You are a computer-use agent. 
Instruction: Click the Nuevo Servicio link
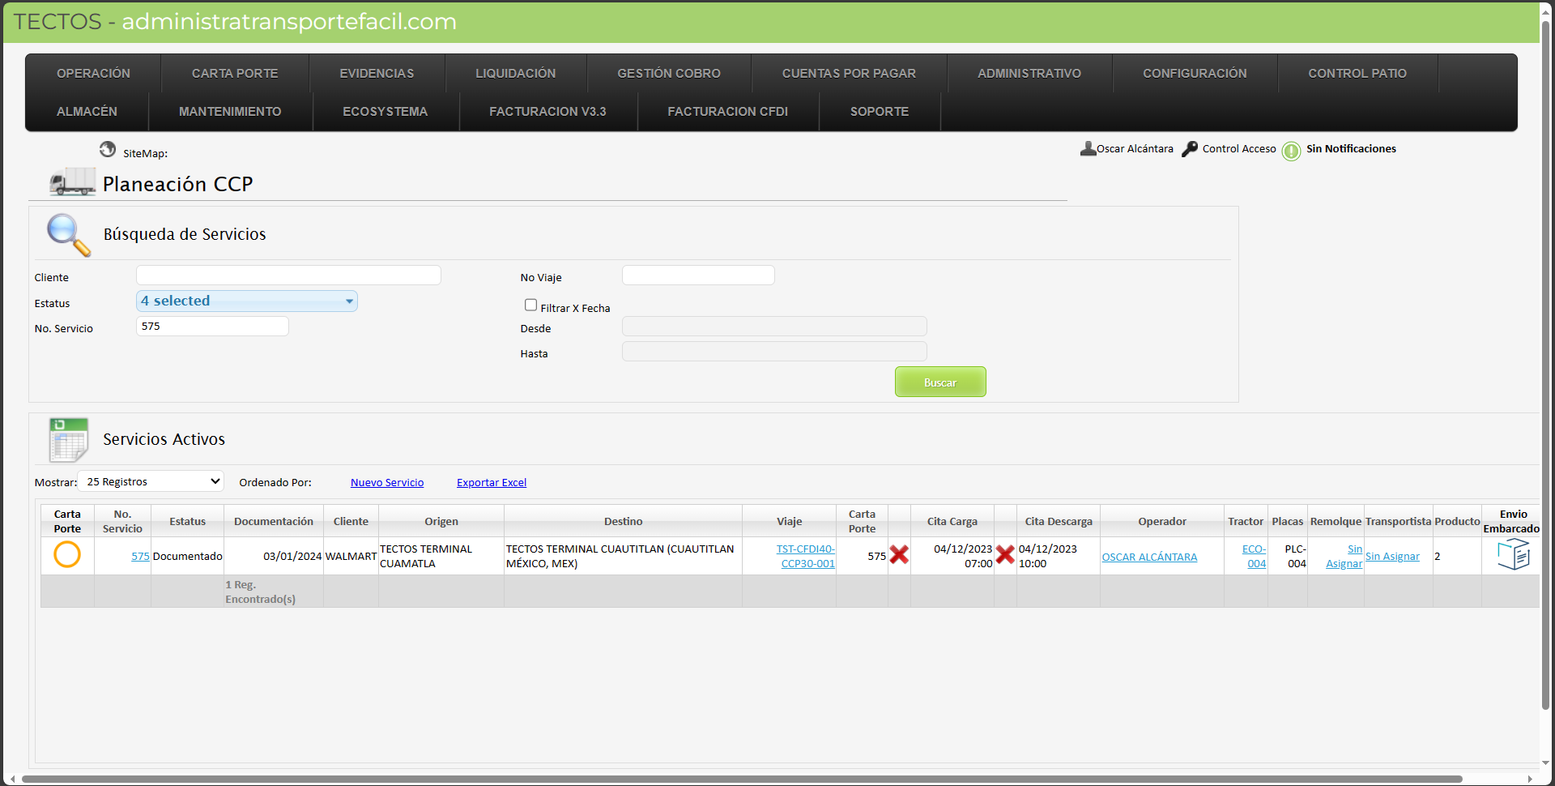pos(387,483)
